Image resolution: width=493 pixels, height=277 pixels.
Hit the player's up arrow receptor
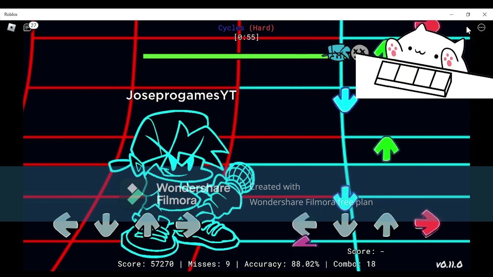[386, 225]
